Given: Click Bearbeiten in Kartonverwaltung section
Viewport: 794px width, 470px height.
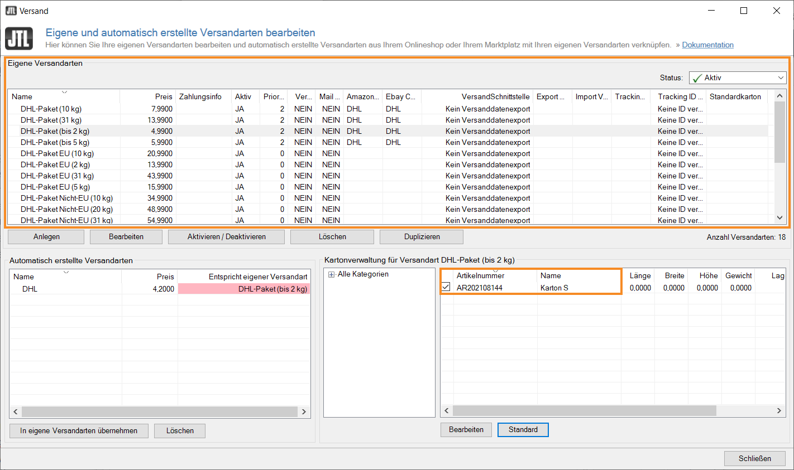Looking at the screenshot, I should (x=466, y=430).
